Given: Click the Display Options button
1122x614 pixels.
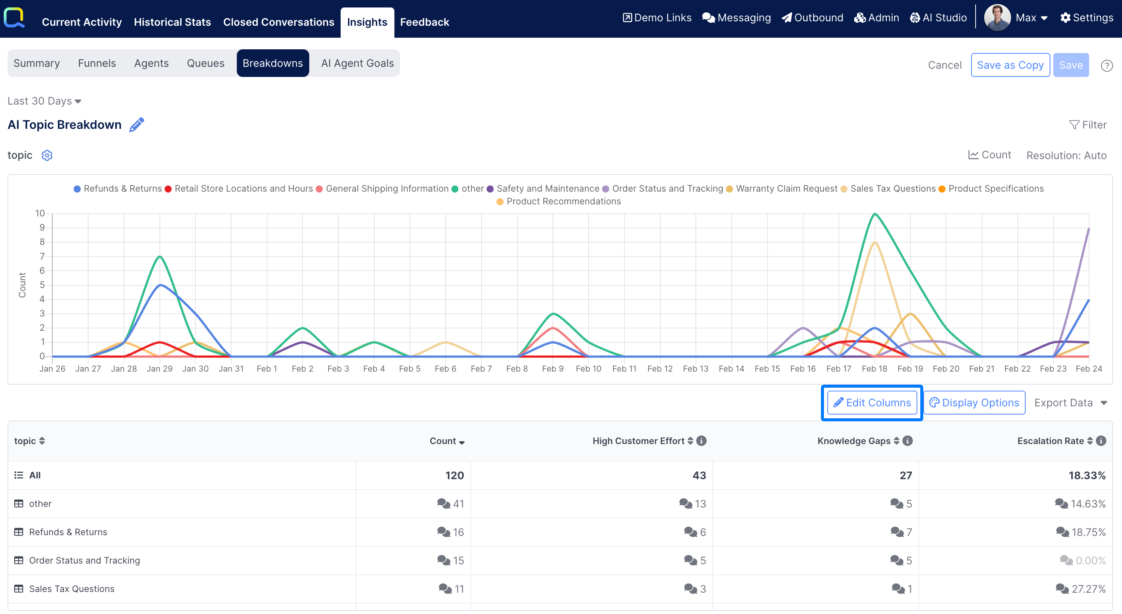Looking at the screenshot, I should click(974, 402).
